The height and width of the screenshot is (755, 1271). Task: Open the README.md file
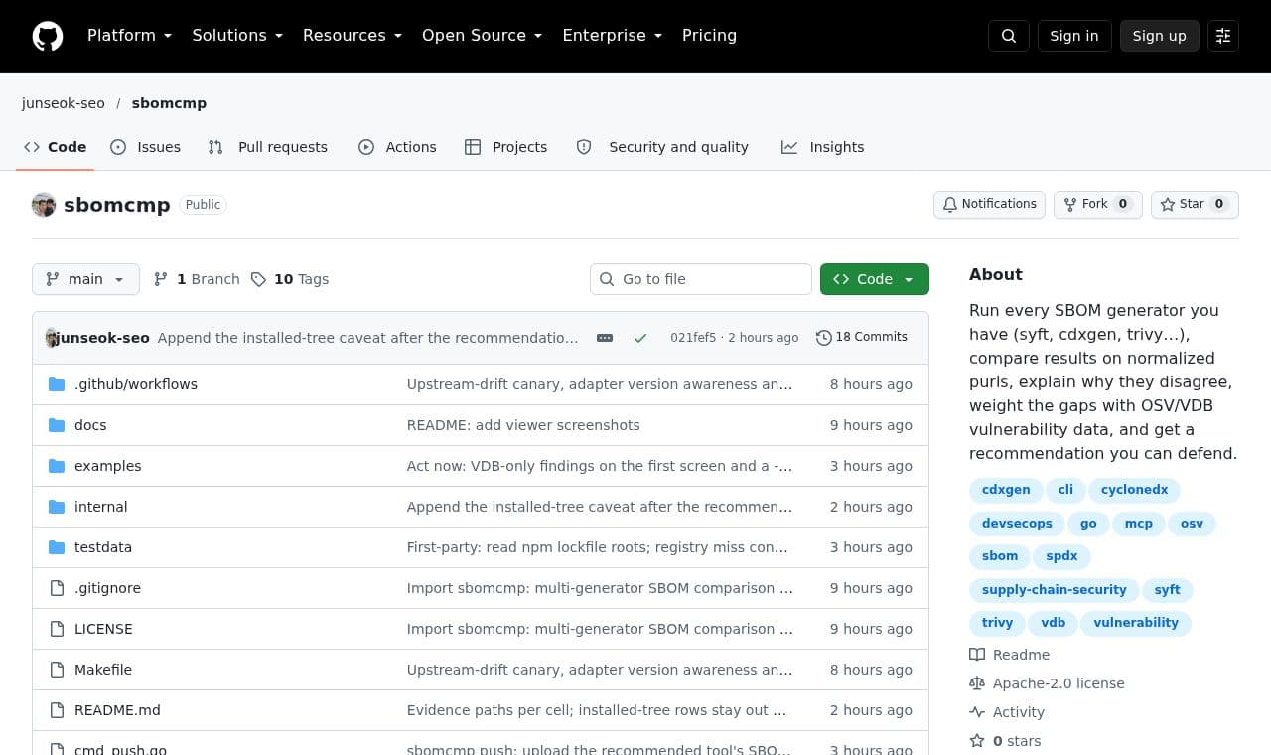(x=117, y=710)
